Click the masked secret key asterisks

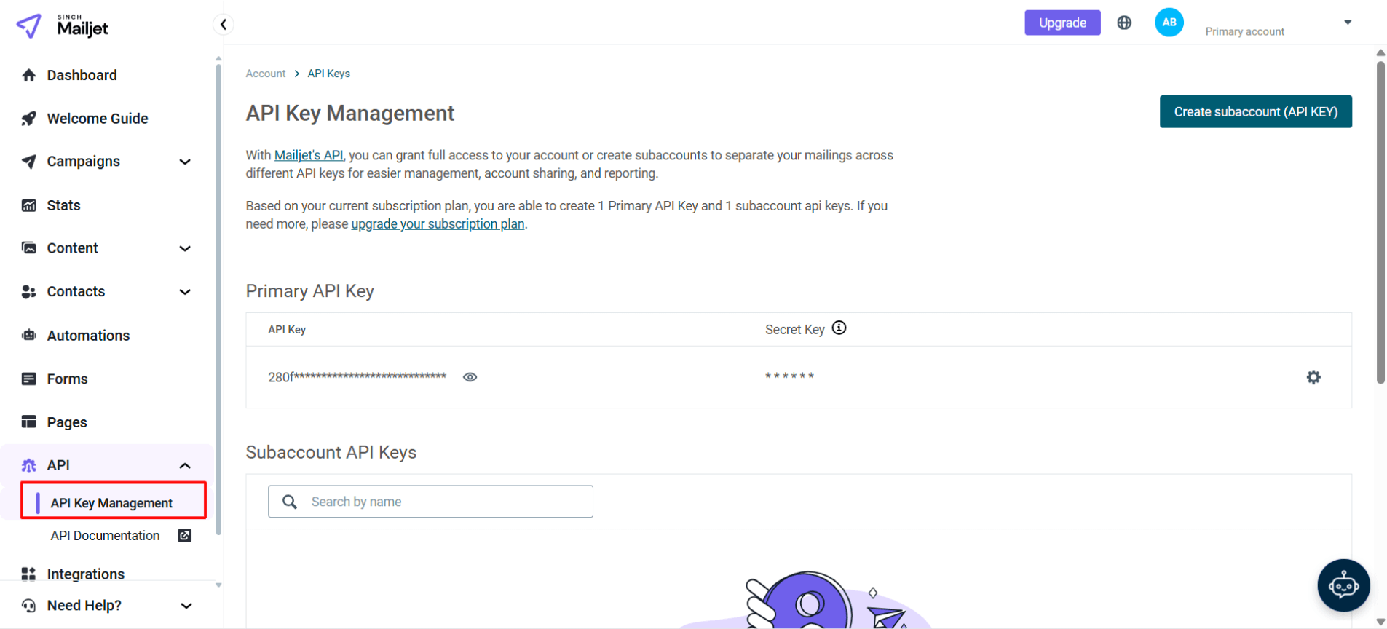pos(789,376)
